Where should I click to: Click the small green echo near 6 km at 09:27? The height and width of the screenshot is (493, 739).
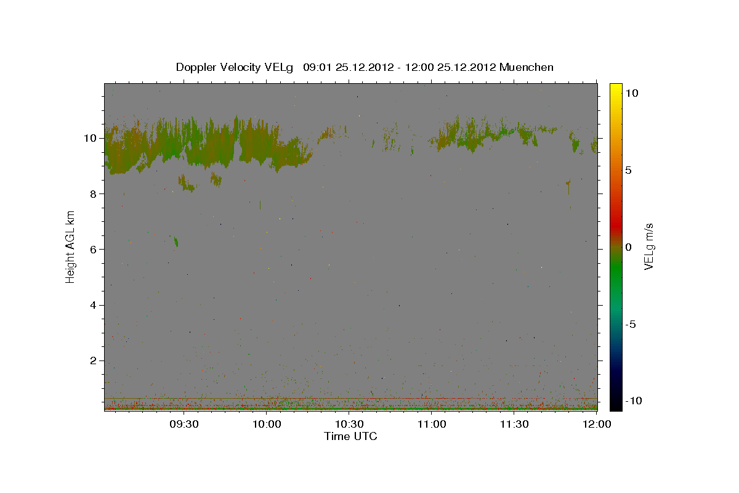(176, 242)
